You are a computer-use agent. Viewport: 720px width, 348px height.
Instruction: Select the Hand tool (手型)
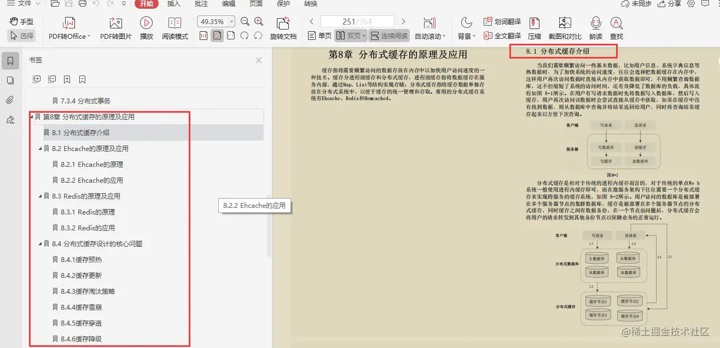pyautogui.click(x=21, y=21)
